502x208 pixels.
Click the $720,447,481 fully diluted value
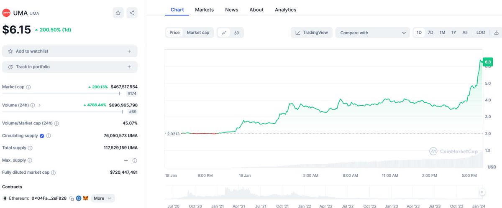[x=124, y=172]
